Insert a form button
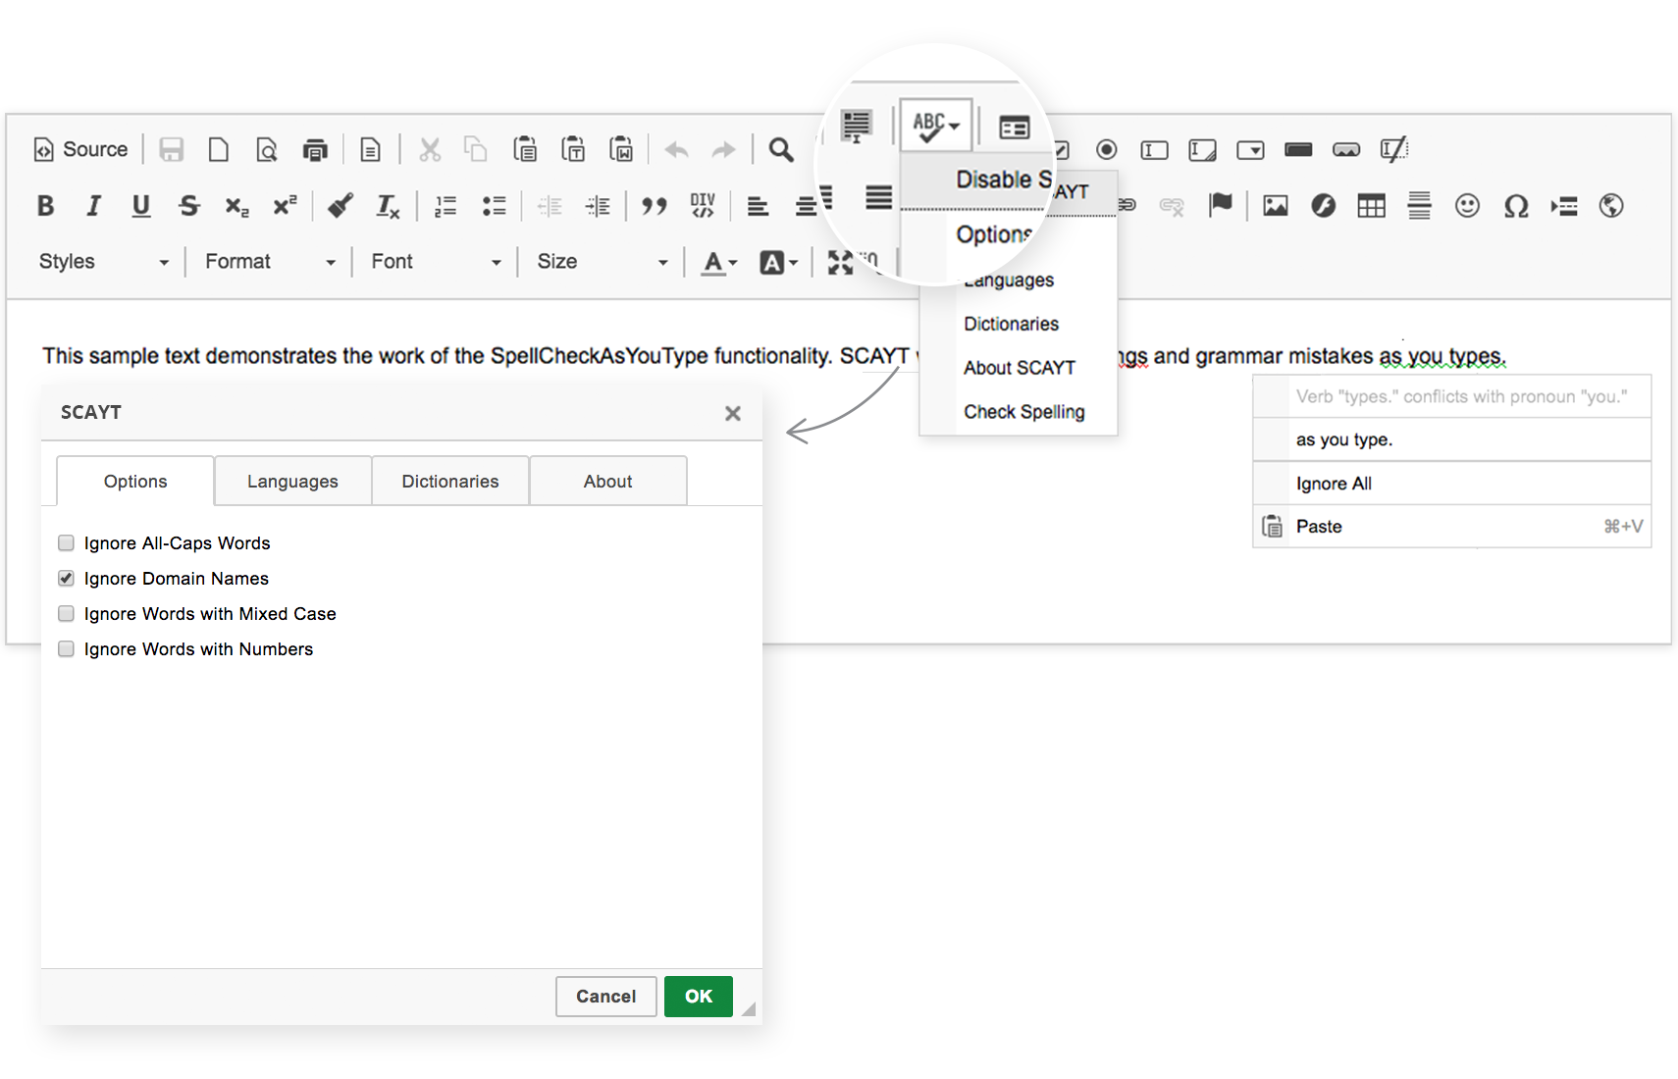1678x1079 pixels. (1299, 149)
